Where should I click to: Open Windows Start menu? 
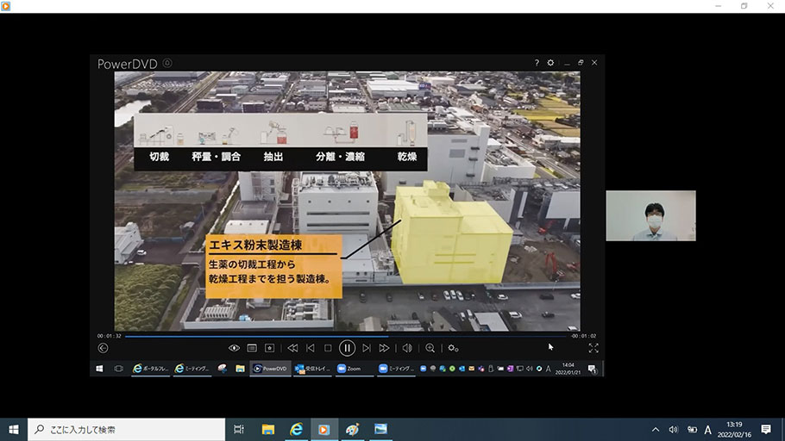pyautogui.click(x=14, y=429)
